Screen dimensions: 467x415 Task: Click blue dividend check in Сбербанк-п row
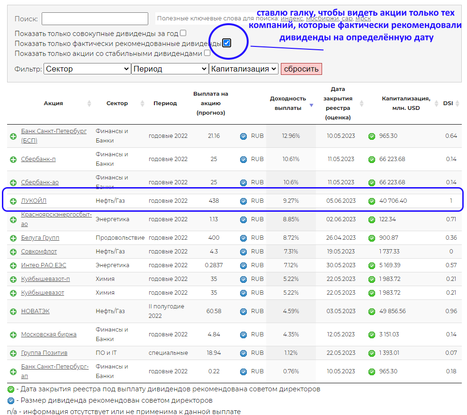coord(243,160)
